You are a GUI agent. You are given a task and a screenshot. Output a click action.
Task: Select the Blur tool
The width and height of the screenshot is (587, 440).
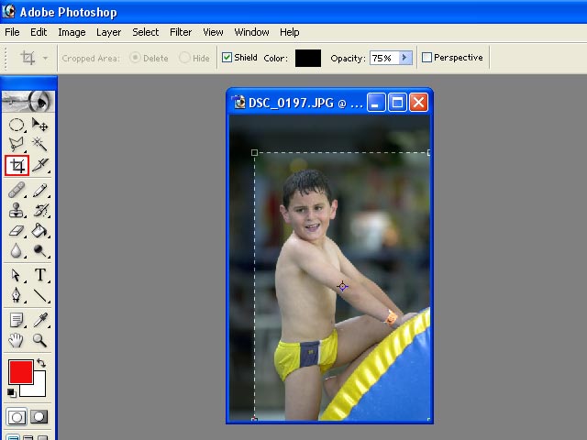click(17, 250)
